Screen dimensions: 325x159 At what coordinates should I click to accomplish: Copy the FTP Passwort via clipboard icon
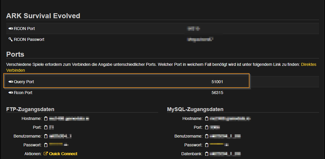(46, 145)
